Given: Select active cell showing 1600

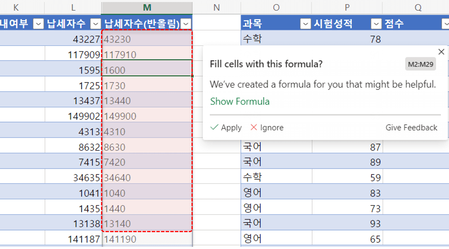Looking at the screenshot, I should click(x=147, y=69).
